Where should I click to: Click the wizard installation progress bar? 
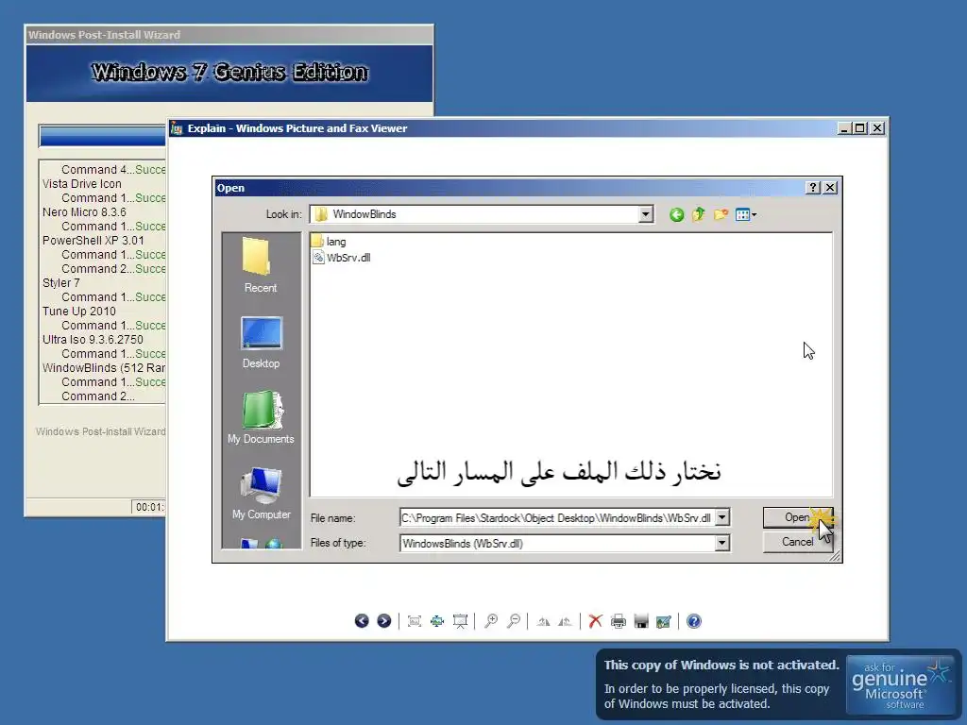[x=102, y=136]
